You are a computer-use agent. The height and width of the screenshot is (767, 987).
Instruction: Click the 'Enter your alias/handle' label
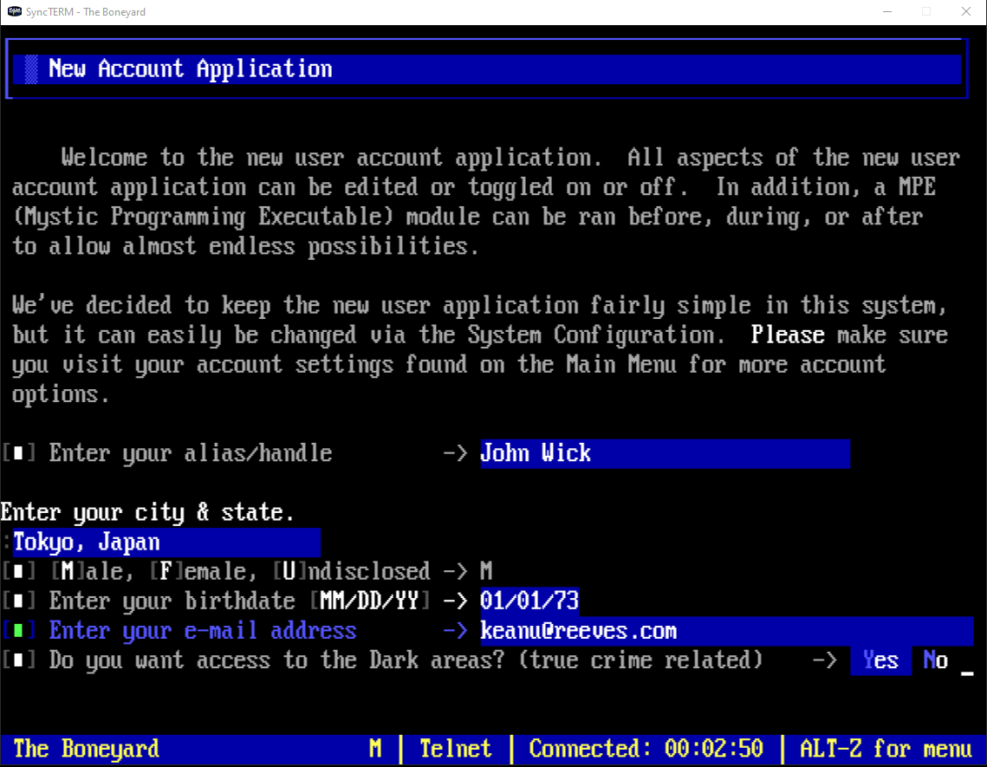[x=191, y=453]
